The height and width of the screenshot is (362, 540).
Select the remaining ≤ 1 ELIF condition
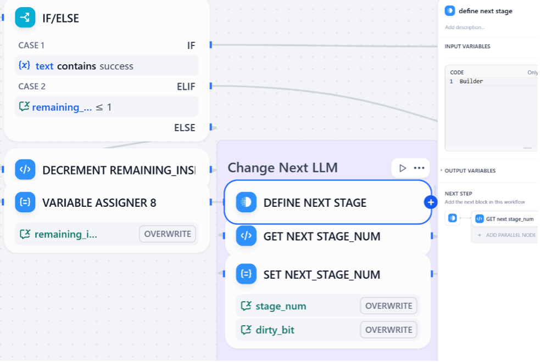pyautogui.click(x=107, y=107)
